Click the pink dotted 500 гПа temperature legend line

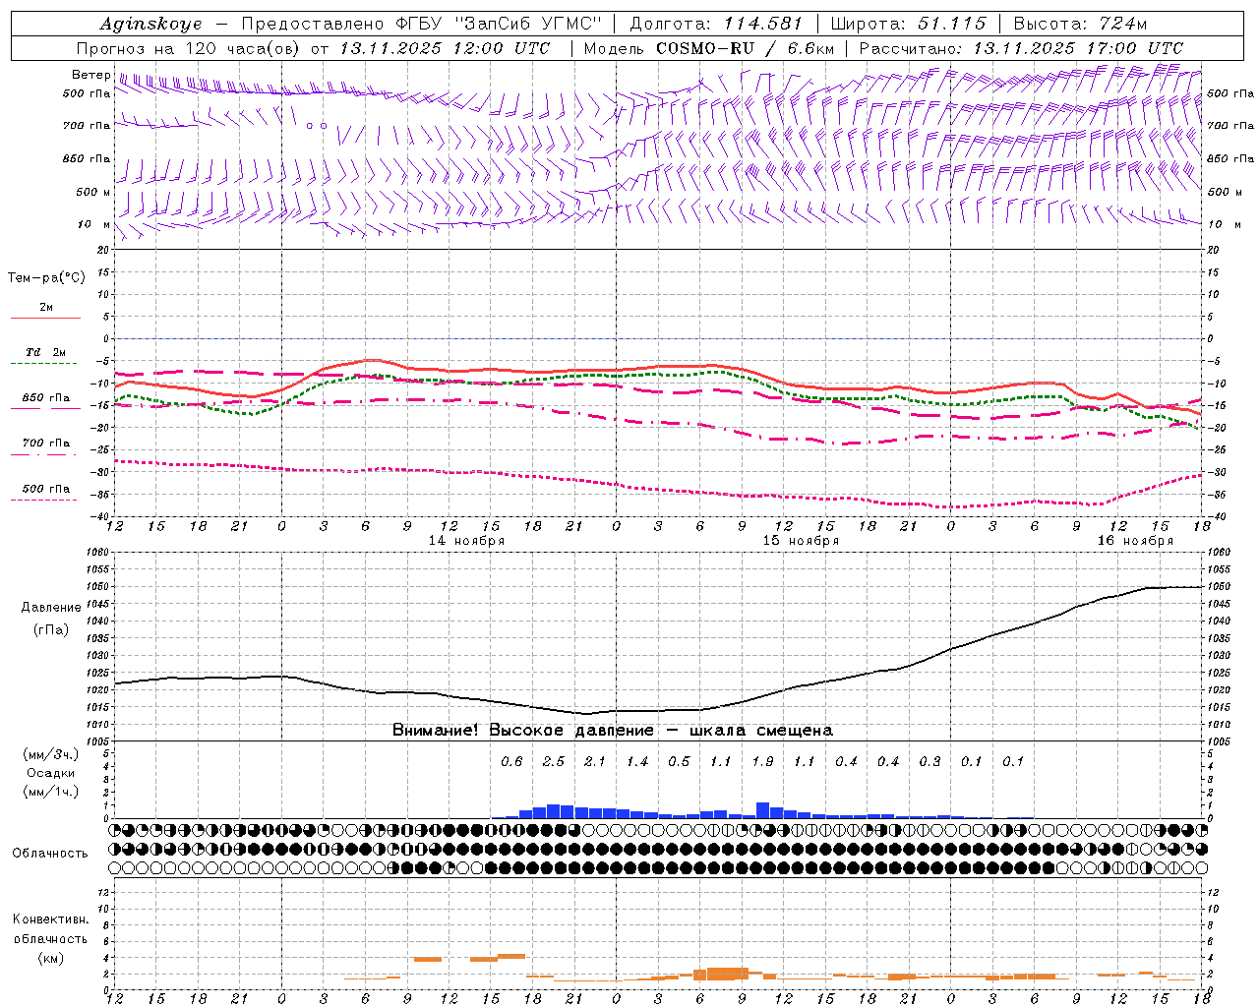click(44, 500)
